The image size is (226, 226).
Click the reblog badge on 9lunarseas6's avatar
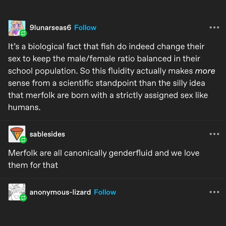(x=23, y=34)
